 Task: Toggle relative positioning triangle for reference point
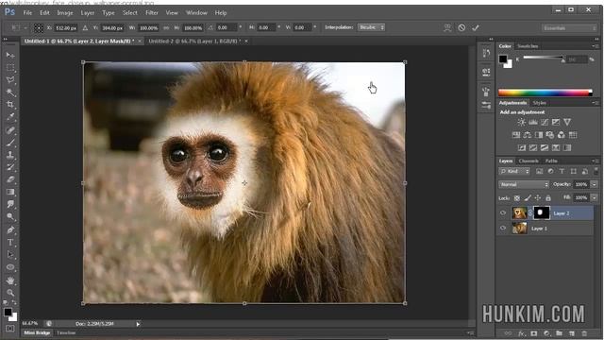click(85, 27)
